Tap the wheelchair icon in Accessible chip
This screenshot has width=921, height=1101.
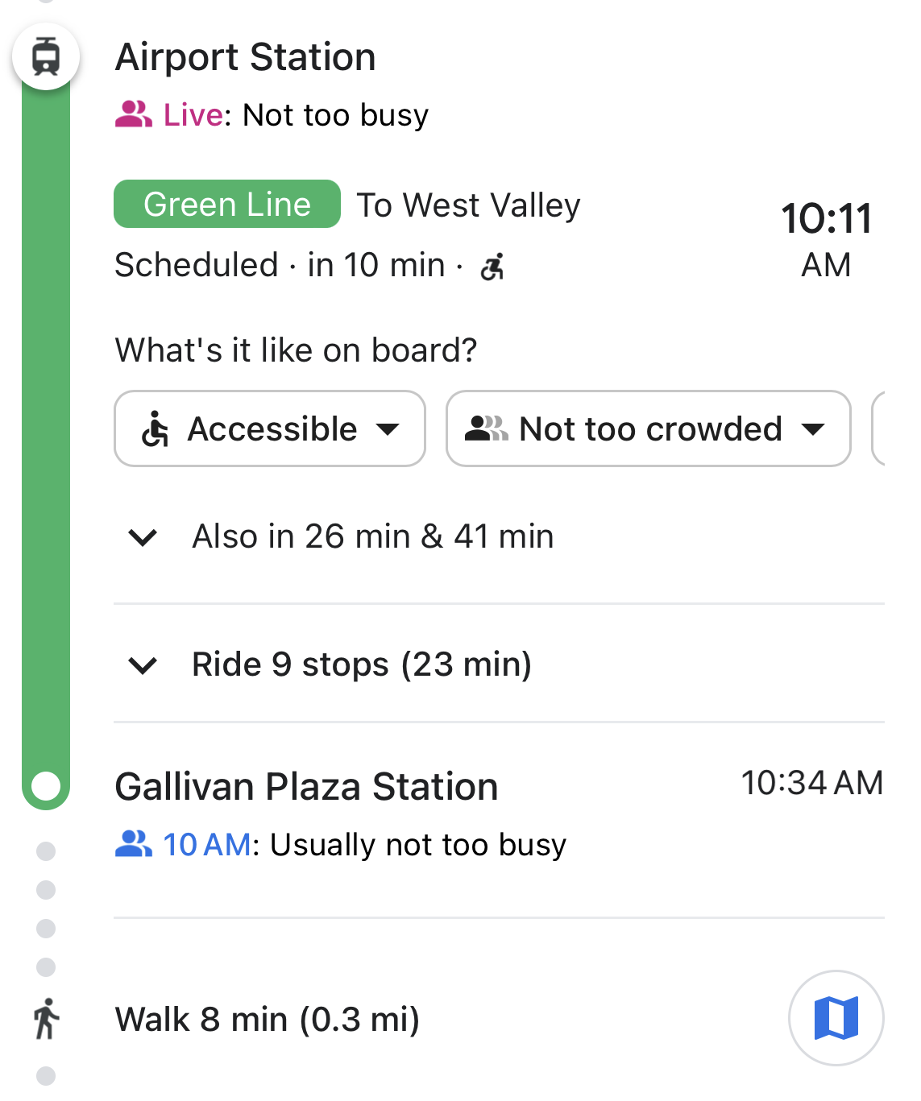156,428
